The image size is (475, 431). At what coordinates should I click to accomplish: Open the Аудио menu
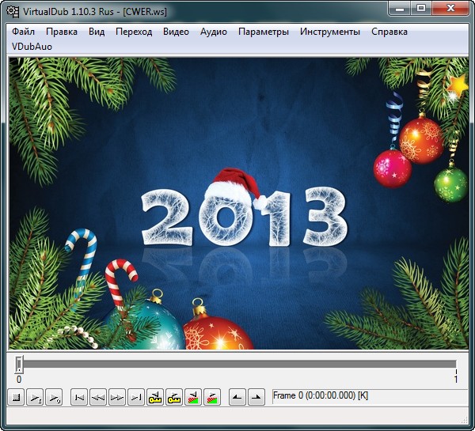point(214,32)
